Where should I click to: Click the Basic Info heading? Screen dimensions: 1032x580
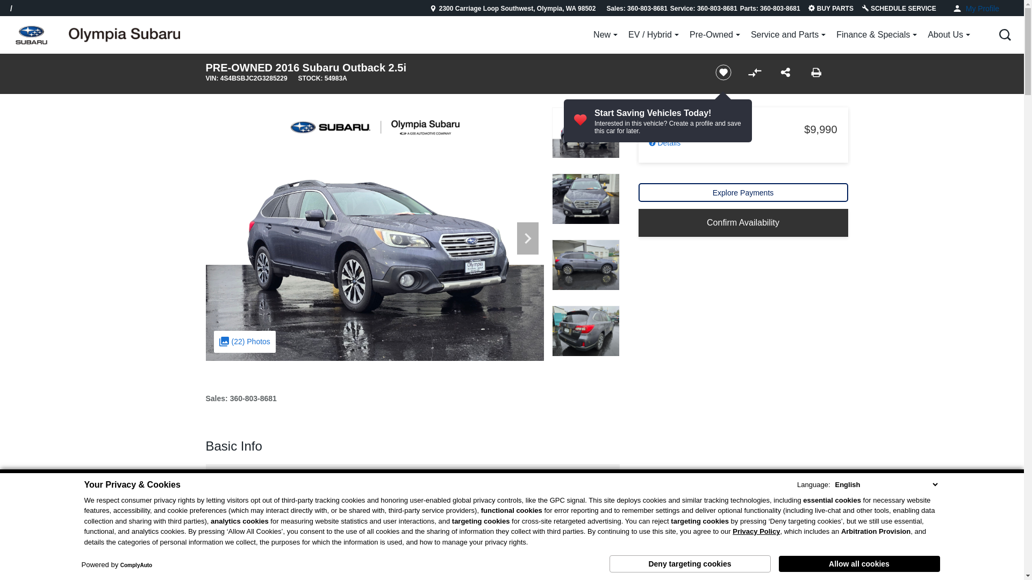[234, 446]
